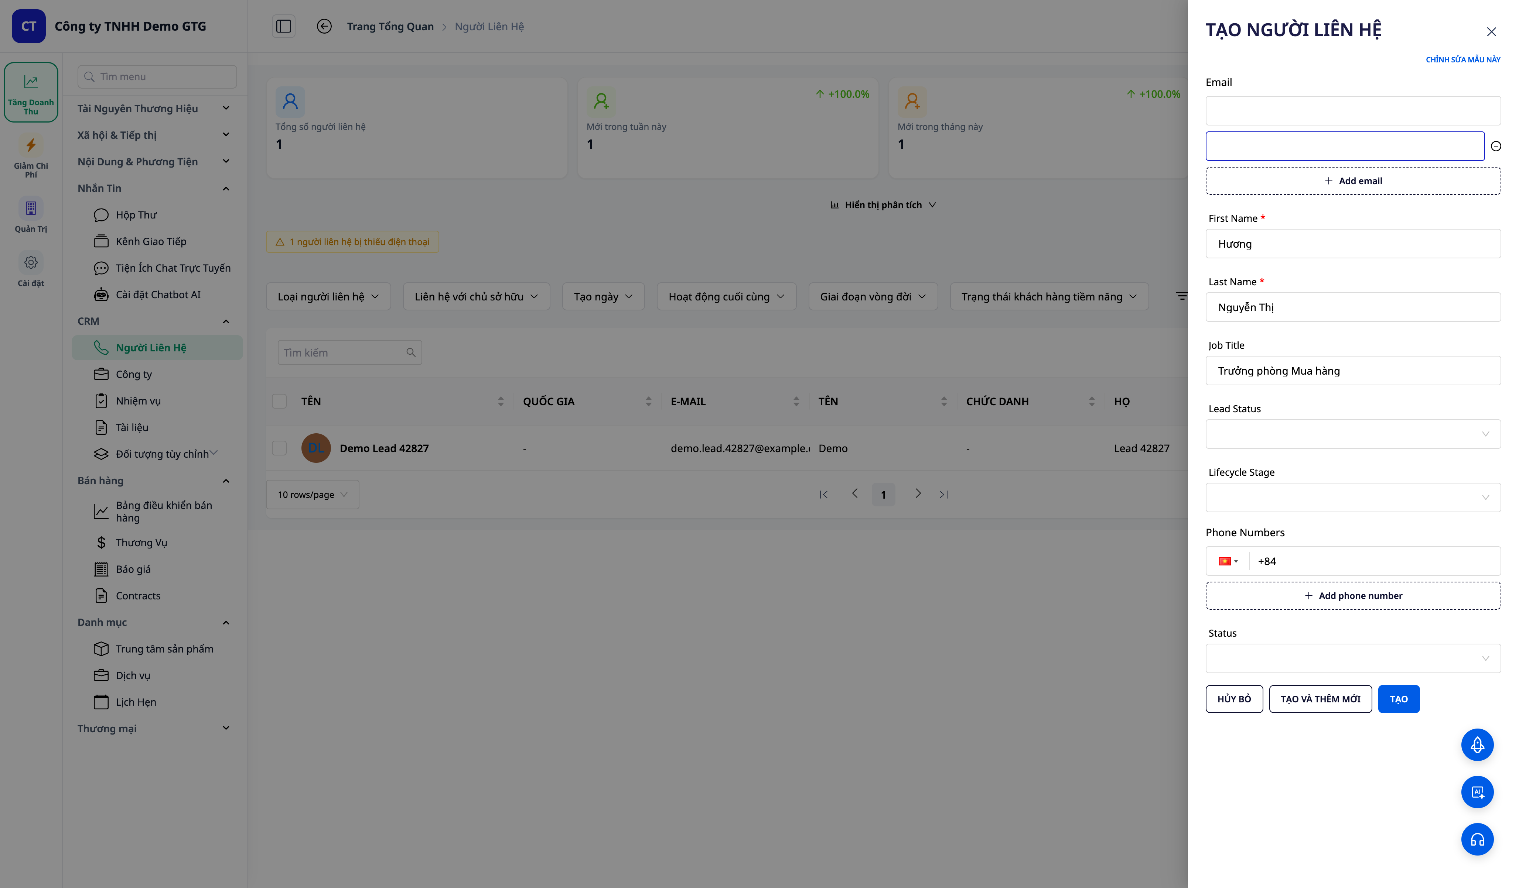The height and width of the screenshot is (888, 1519).
Task: Click Tạo Và Thêm Mới button
Action: [1320, 699]
